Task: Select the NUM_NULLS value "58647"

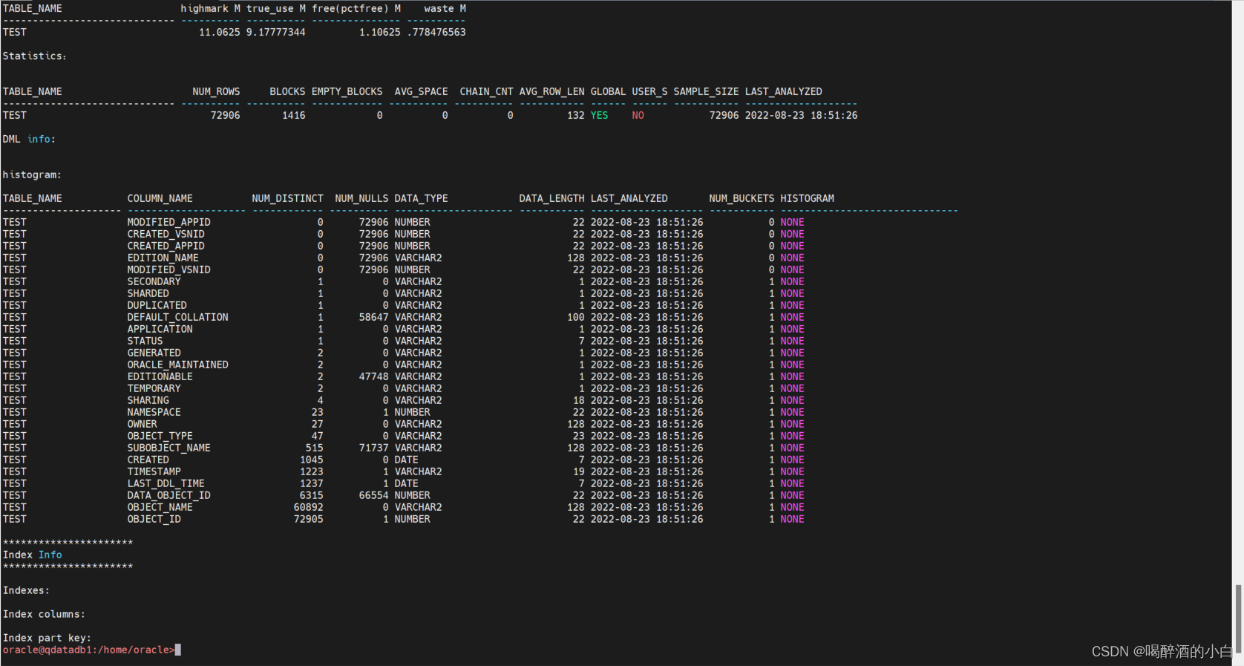Action: pos(373,318)
